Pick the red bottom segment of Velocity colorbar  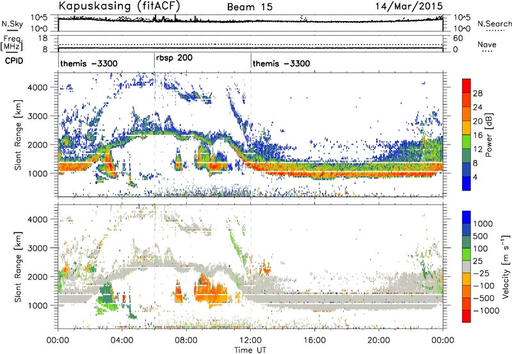467,316
